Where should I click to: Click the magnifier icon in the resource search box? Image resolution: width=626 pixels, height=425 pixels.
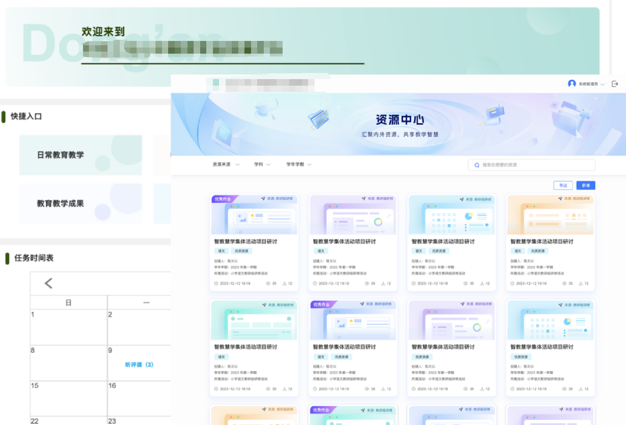[x=477, y=165]
